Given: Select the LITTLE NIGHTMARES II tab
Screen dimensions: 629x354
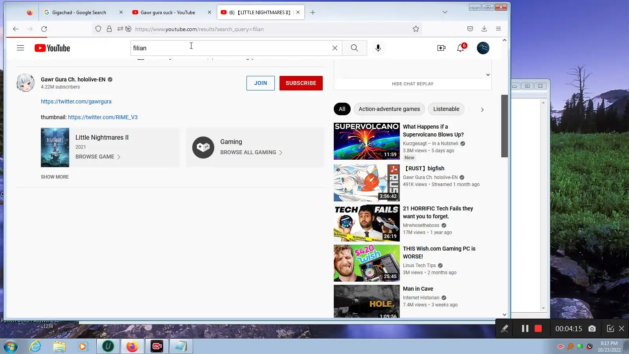Looking at the screenshot, I should [260, 13].
